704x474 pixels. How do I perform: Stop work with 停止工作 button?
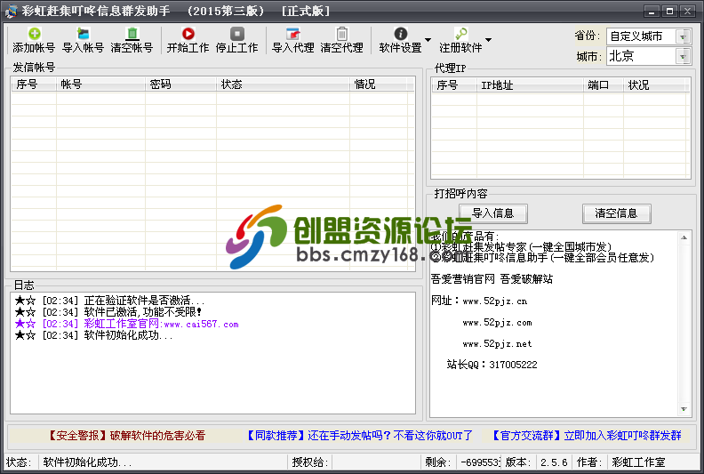click(x=236, y=40)
